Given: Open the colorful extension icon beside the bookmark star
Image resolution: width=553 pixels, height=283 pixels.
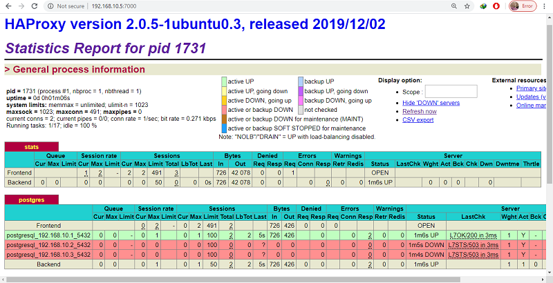Looking at the screenshot, I should pyautogui.click(x=483, y=6).
